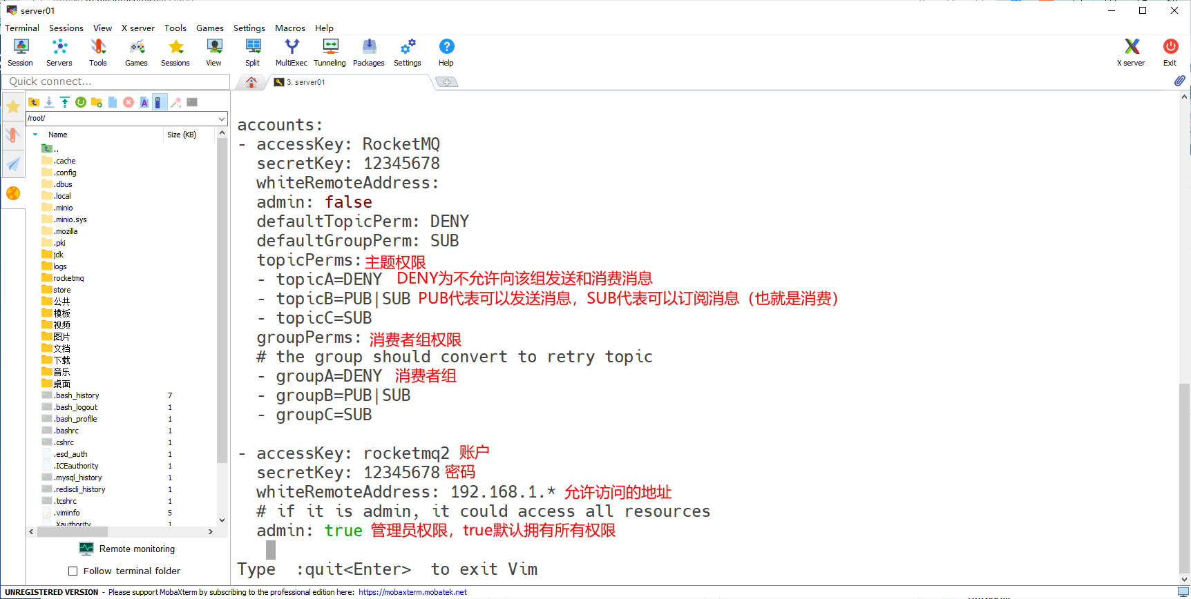This screenshot has width=1191, height=599.
Task: Select the store folder
Action: (x=56, y=290)
